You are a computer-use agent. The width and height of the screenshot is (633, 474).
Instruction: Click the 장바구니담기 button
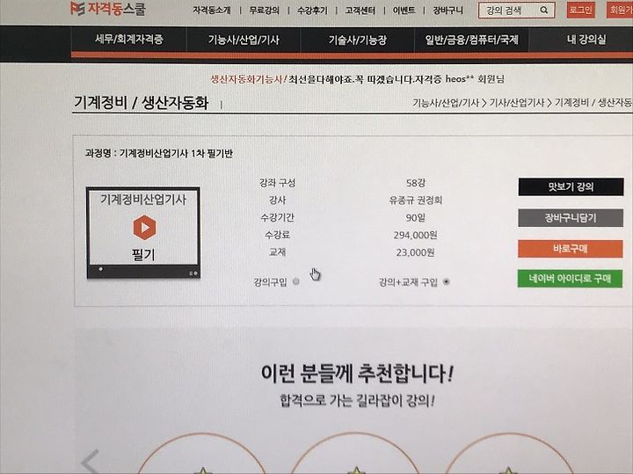click(571, 218)
